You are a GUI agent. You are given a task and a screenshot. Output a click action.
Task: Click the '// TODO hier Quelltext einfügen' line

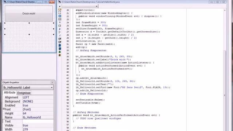pos(98,119)
